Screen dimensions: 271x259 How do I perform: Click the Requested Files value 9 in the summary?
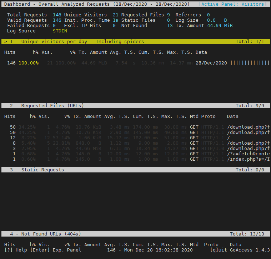[168, 15]
